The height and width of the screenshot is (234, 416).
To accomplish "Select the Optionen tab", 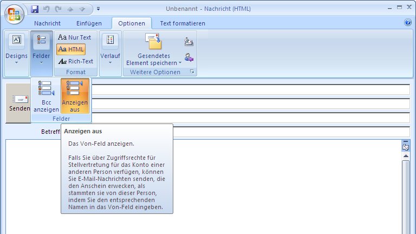I will coord(132,23).
